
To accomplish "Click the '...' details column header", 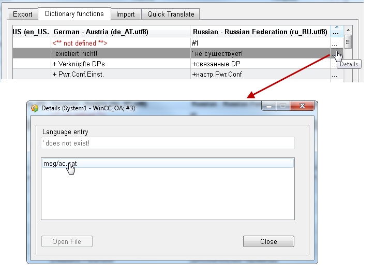I will [337, 31].
